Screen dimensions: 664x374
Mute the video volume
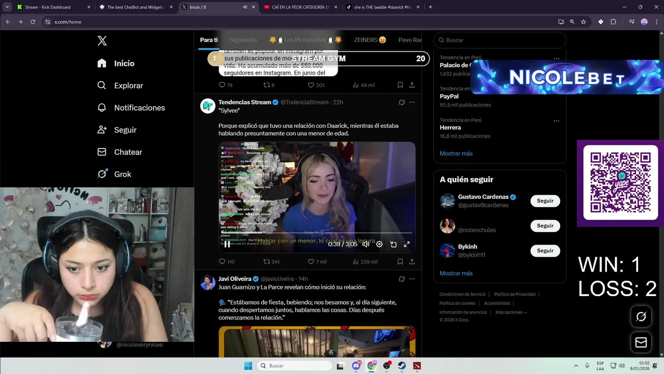[x=366, y=244]
